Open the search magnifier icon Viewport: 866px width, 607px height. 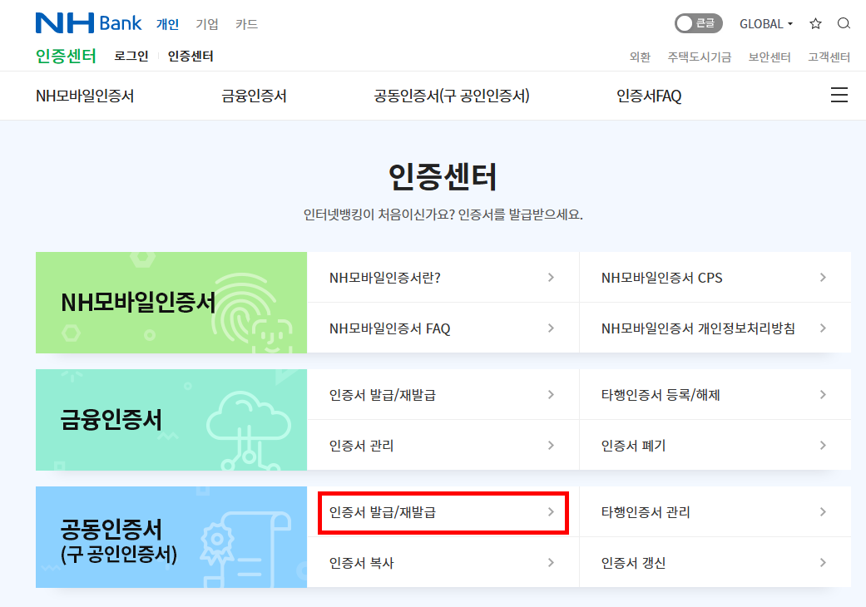tap(844, 23)
